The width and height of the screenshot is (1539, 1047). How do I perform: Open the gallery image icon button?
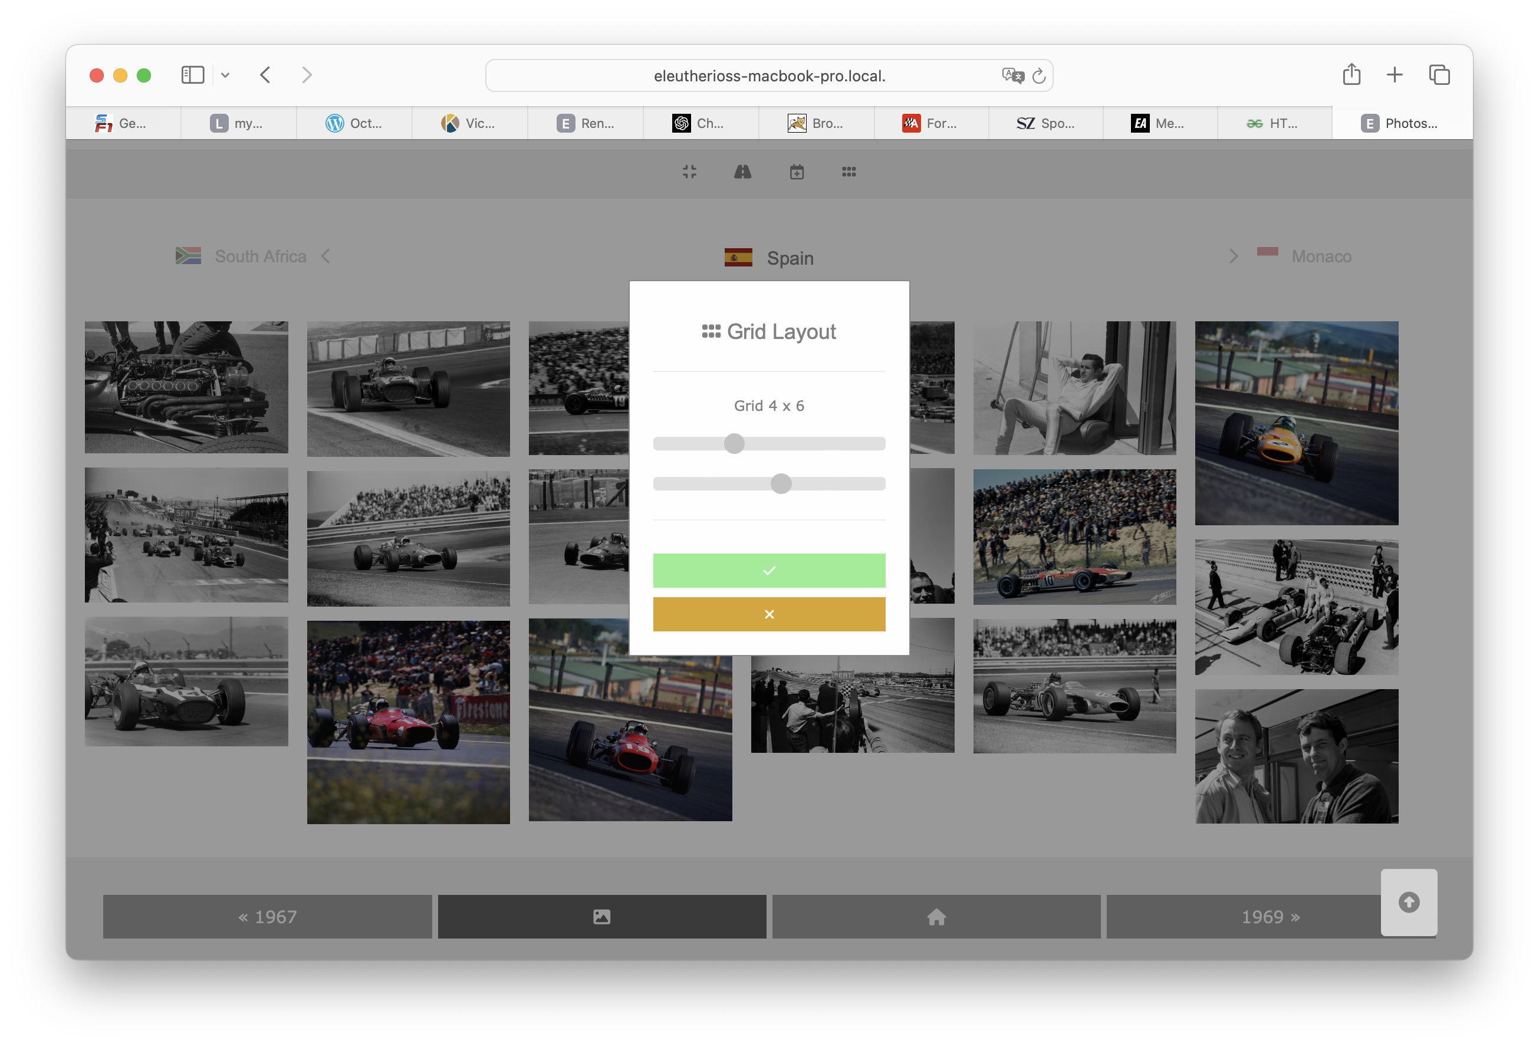[x=601, y=917]
